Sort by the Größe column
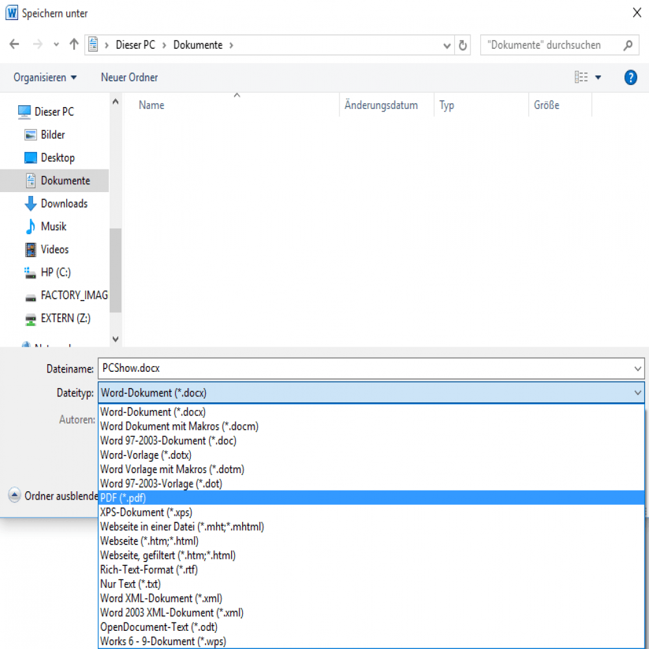This screenshot has height=649, width=649. (x=560, y=105)
